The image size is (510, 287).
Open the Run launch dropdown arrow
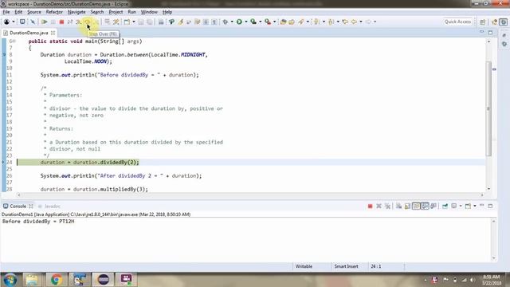(246, 22)
